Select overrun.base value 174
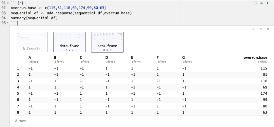 pos(264,94)
